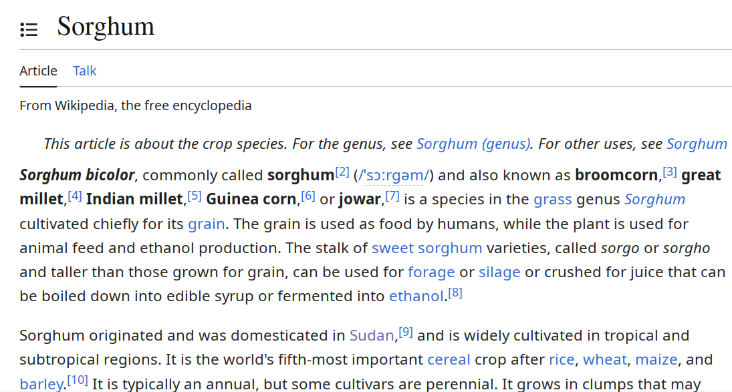Open the forage link
This screenshot has height=392, width=732.
(x=431, y=272)
